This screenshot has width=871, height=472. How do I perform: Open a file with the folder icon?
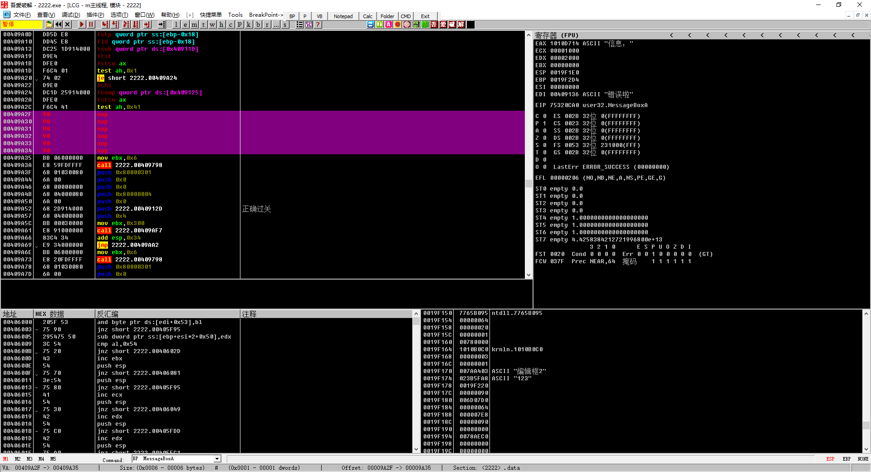tap(49, 25)
